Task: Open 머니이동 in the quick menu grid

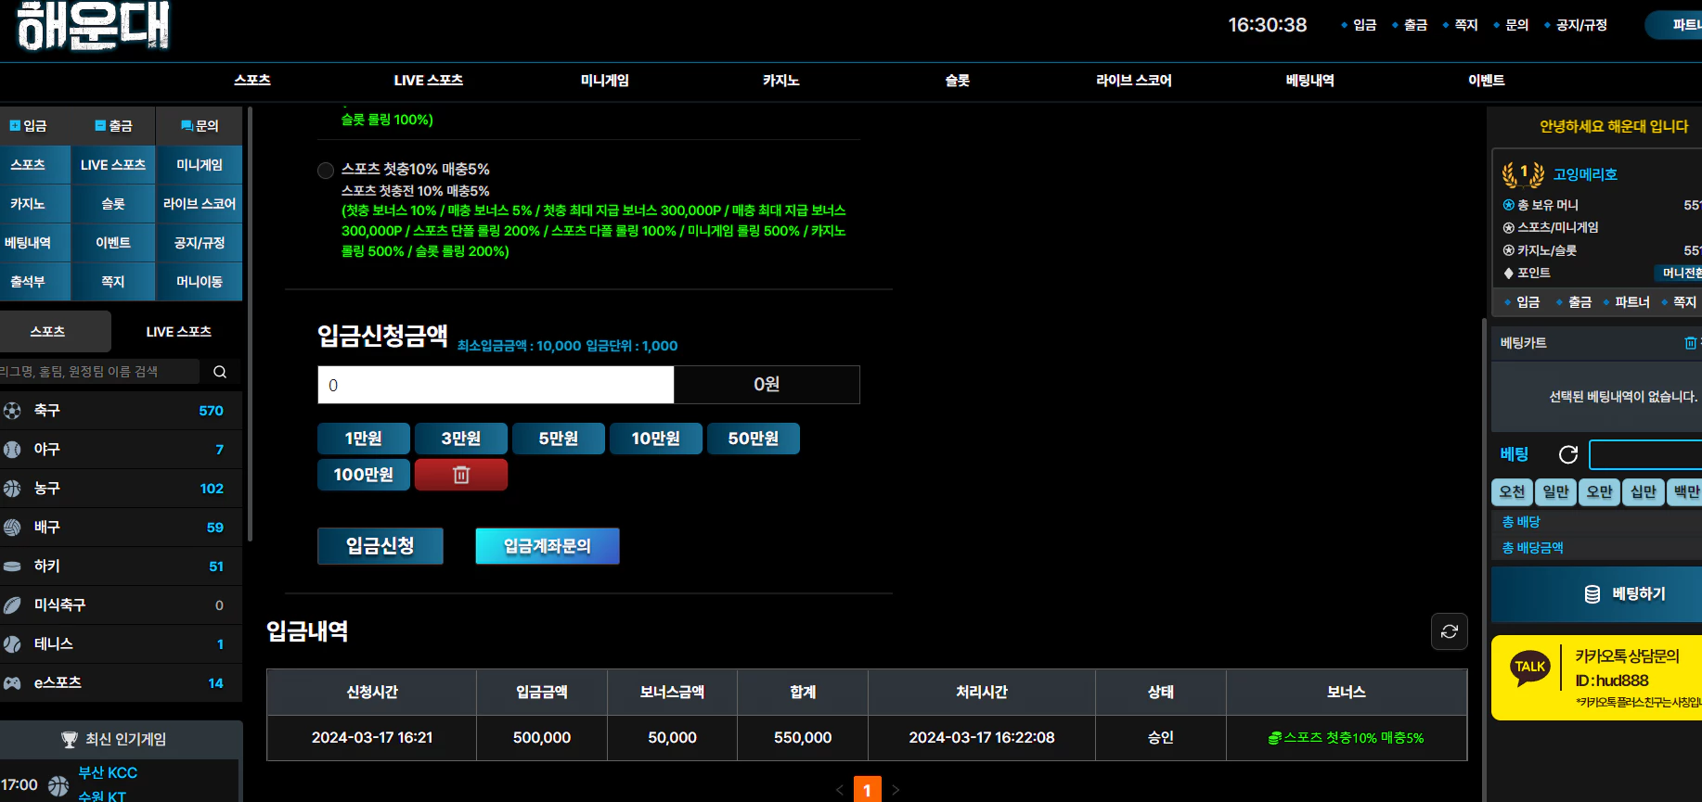Action: tap(200, 282)
